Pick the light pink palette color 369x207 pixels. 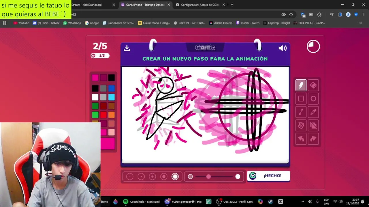112,132
